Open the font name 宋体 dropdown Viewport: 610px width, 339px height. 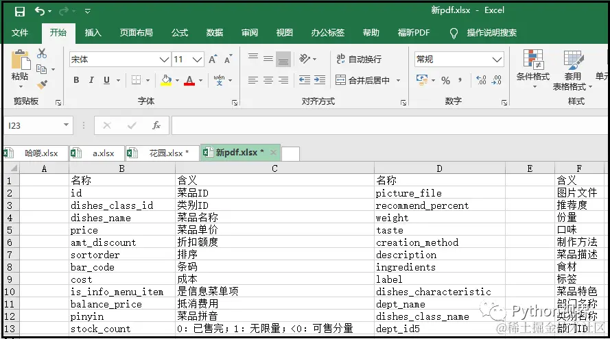click(x=164, y=60)
